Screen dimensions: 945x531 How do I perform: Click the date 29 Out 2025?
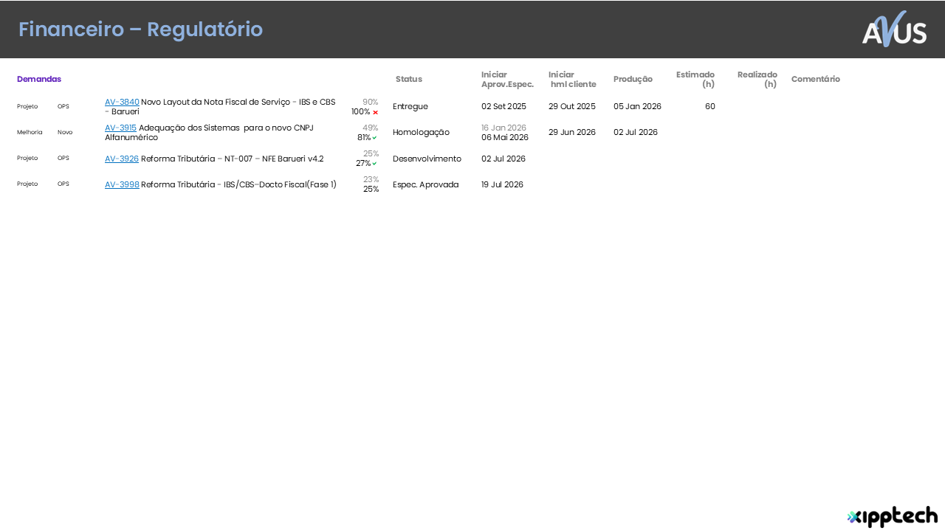coord(572,106)
